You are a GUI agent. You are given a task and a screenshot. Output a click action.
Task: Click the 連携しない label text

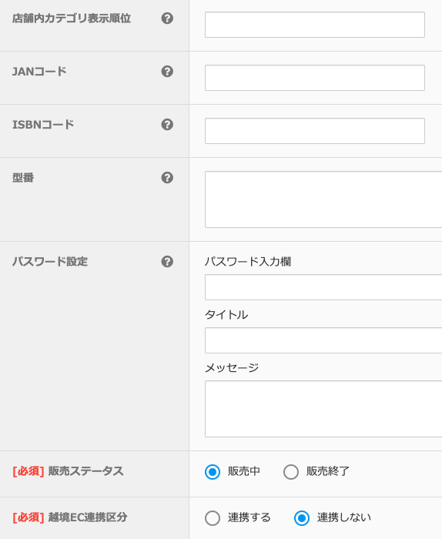(x=344, y=517)
